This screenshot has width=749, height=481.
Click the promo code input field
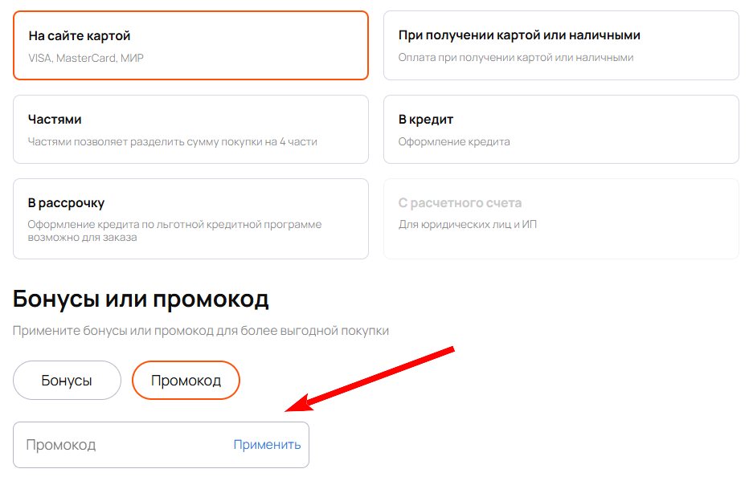click(121, 445)
